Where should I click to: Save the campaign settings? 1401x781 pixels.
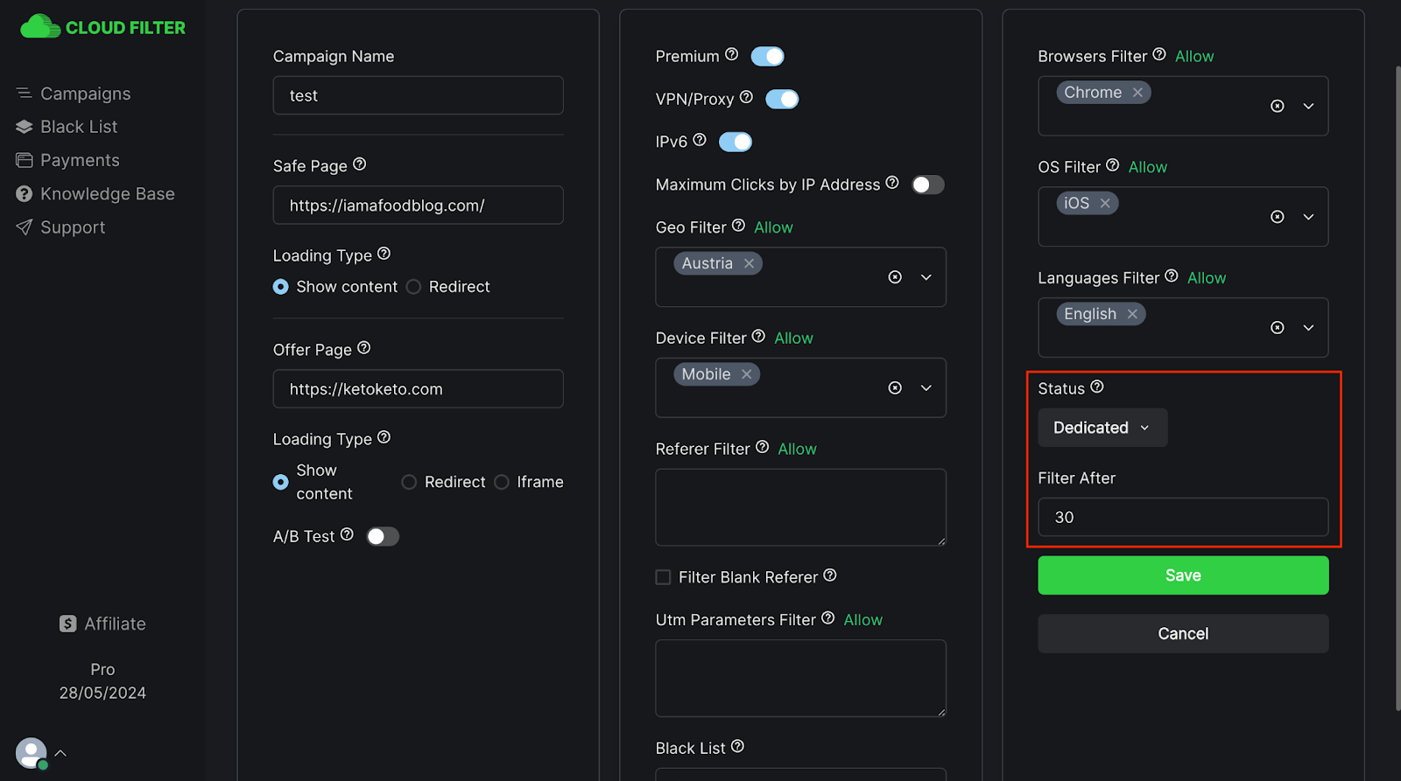1182,575
